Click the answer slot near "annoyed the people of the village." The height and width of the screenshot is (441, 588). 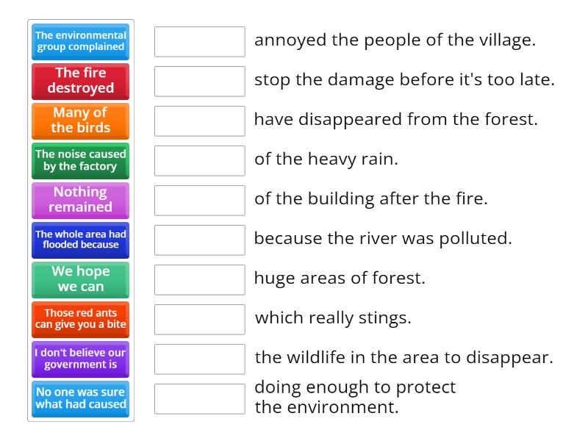coord(199,42)
